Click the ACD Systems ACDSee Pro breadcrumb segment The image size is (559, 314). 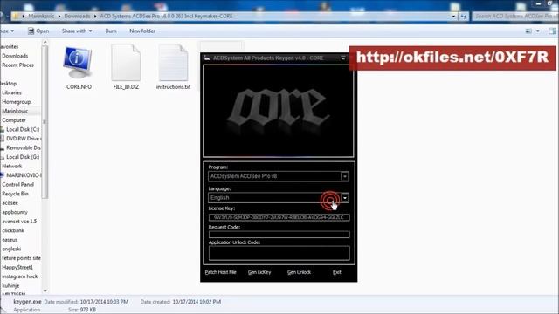pos(166,17)
